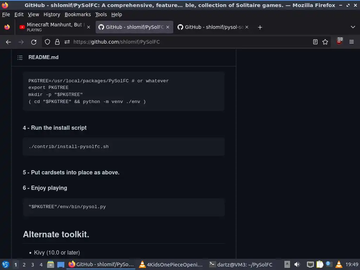Click the VLC cone tray icon
Image resolution: width=360 pixels, height=270 pixels.
[x=339, y=264]
